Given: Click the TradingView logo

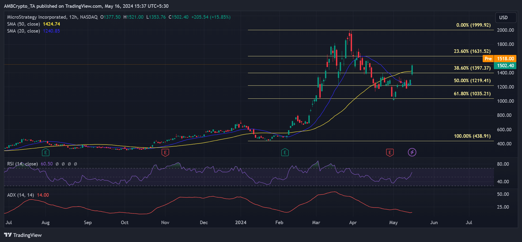Looking at the screenshot, I should coord(23,235).
